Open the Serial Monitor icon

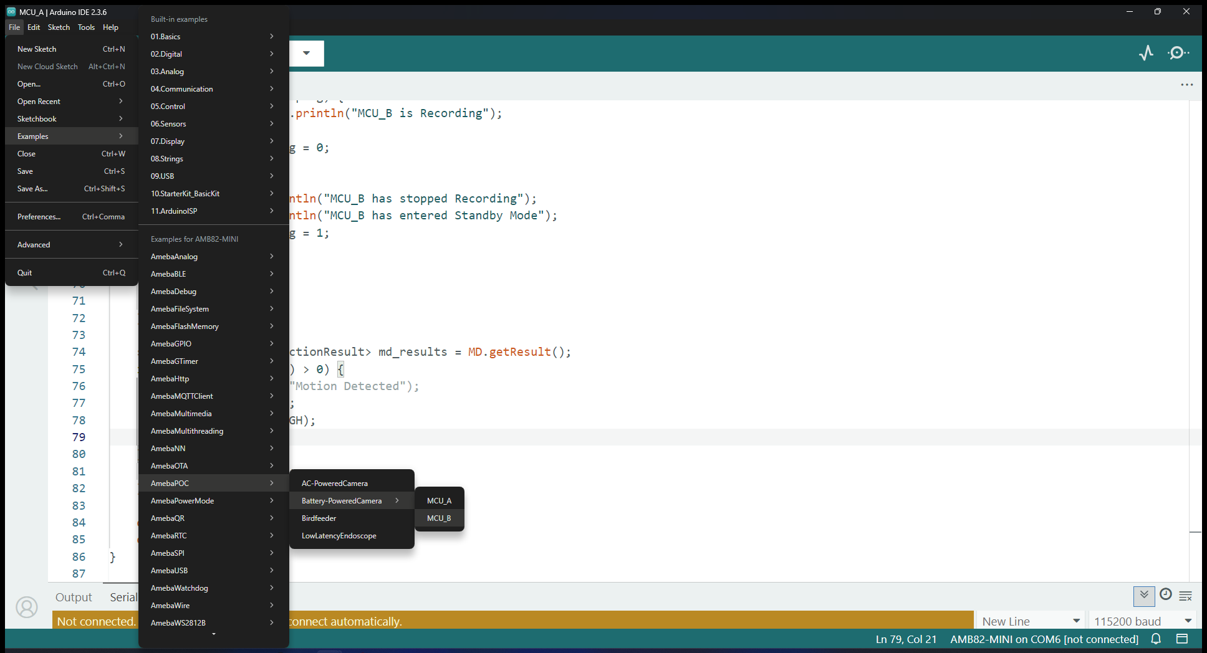(x=1178, y=53)
